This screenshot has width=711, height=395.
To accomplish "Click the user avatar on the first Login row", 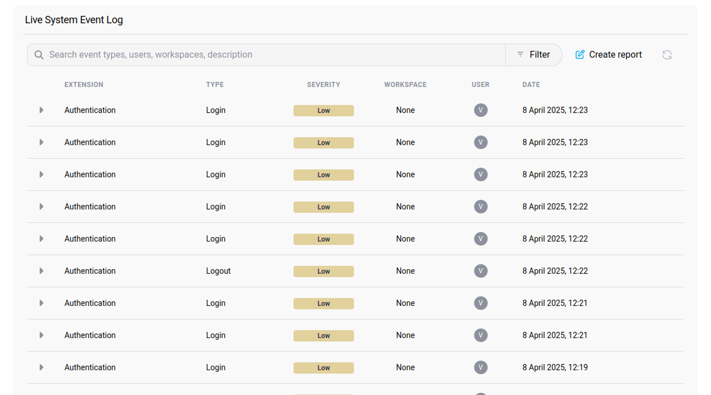I will pos(481,110).
